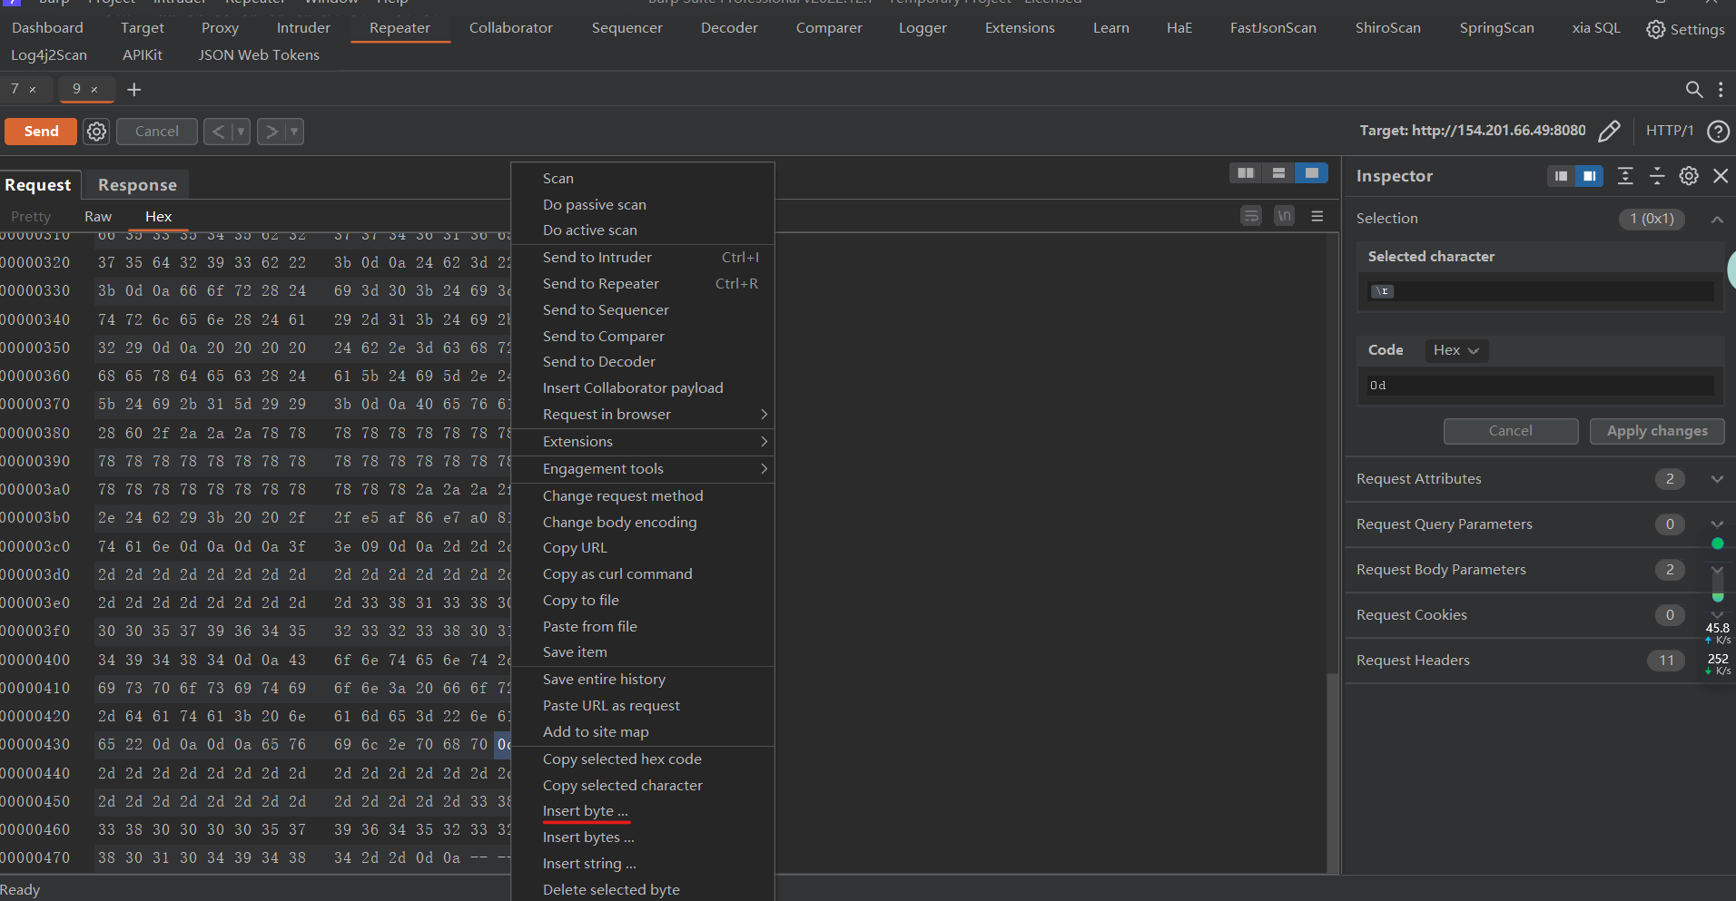Open Code format Hex dropdown

pyautogui.click(x=1455, y=350)
